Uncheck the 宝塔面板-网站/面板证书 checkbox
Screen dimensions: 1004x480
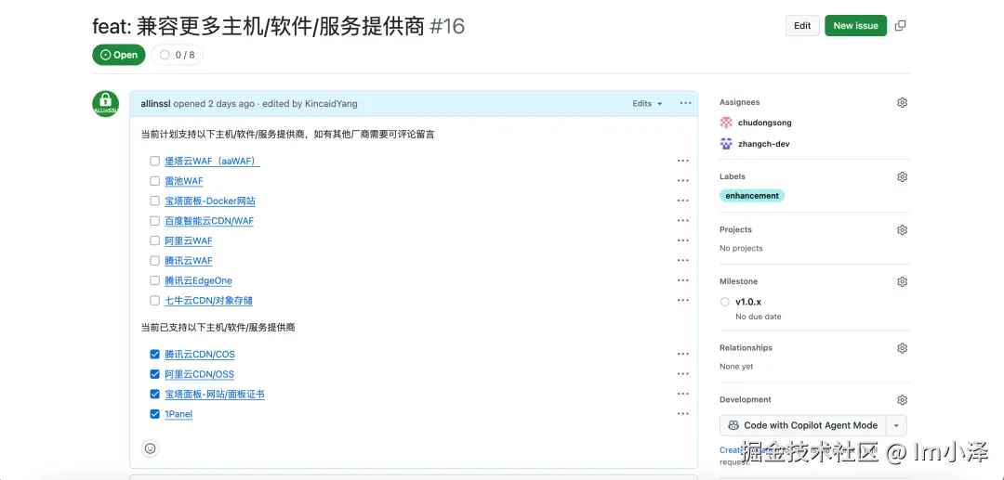[154, 394]
